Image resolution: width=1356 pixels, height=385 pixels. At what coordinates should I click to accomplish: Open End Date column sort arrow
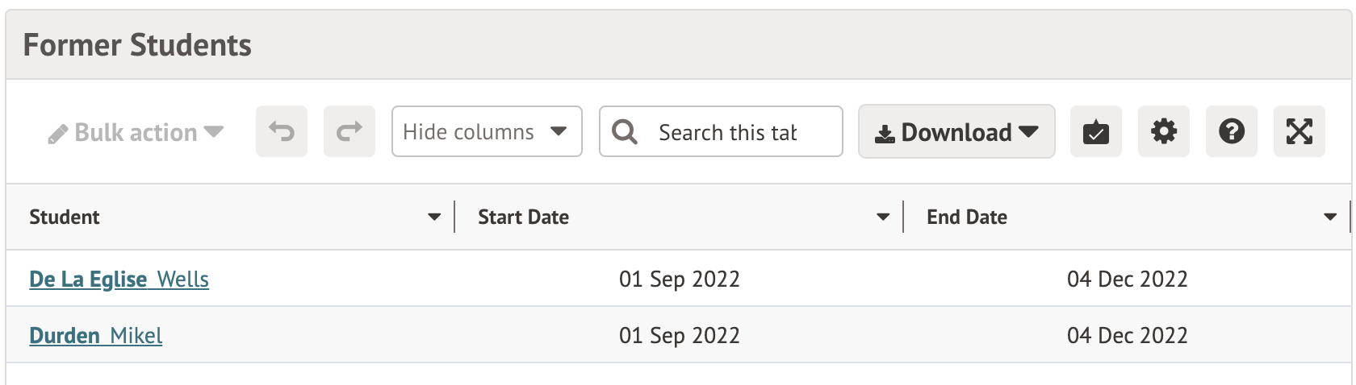1330,217
